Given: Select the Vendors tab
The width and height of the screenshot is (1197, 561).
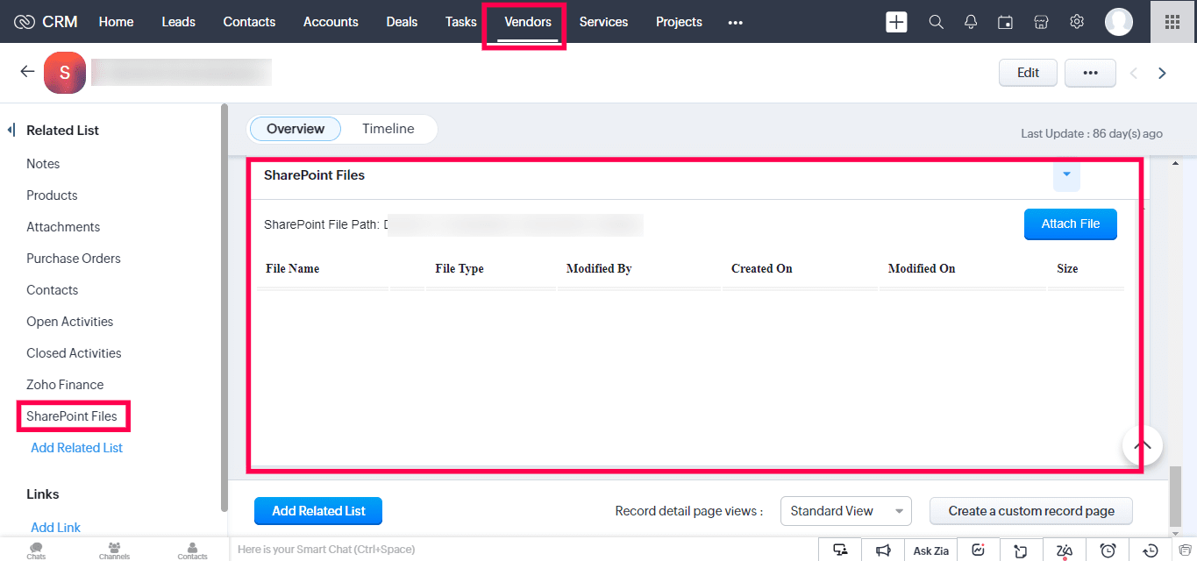Looking at the screenshot, I should tap(528, 22).
